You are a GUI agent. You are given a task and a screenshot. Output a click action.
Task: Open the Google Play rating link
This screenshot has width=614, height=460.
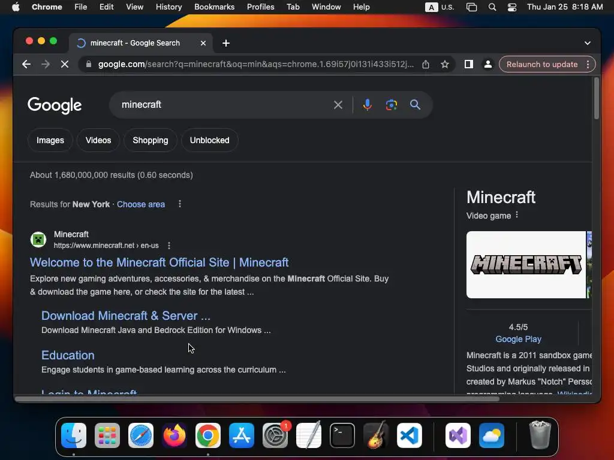(519, 339)
